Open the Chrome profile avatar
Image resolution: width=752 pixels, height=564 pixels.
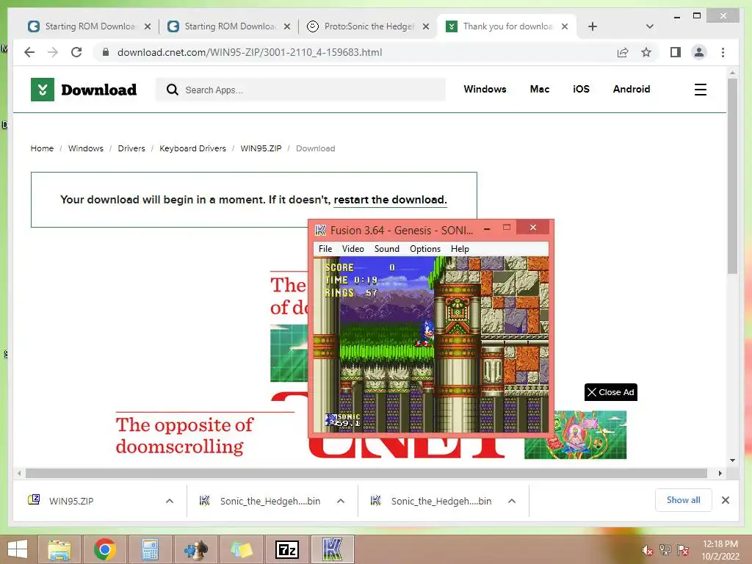pos(699,52)
